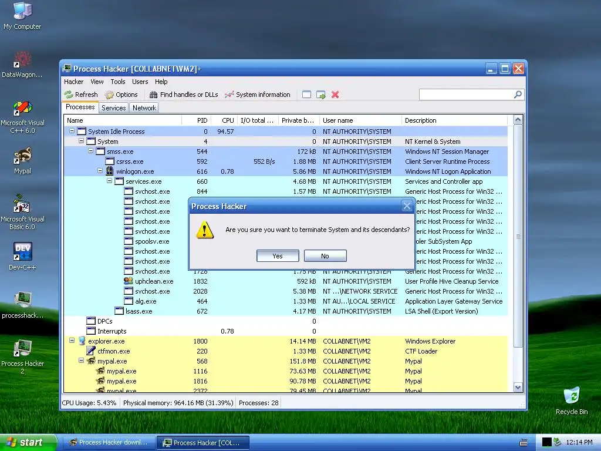Select the Process Hacker 2 desktop shortcut
601x451 pixels.
point(22,356)
